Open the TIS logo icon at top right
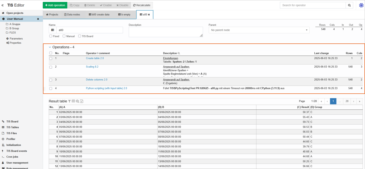 pyautogui.click(x=361, y=5)
